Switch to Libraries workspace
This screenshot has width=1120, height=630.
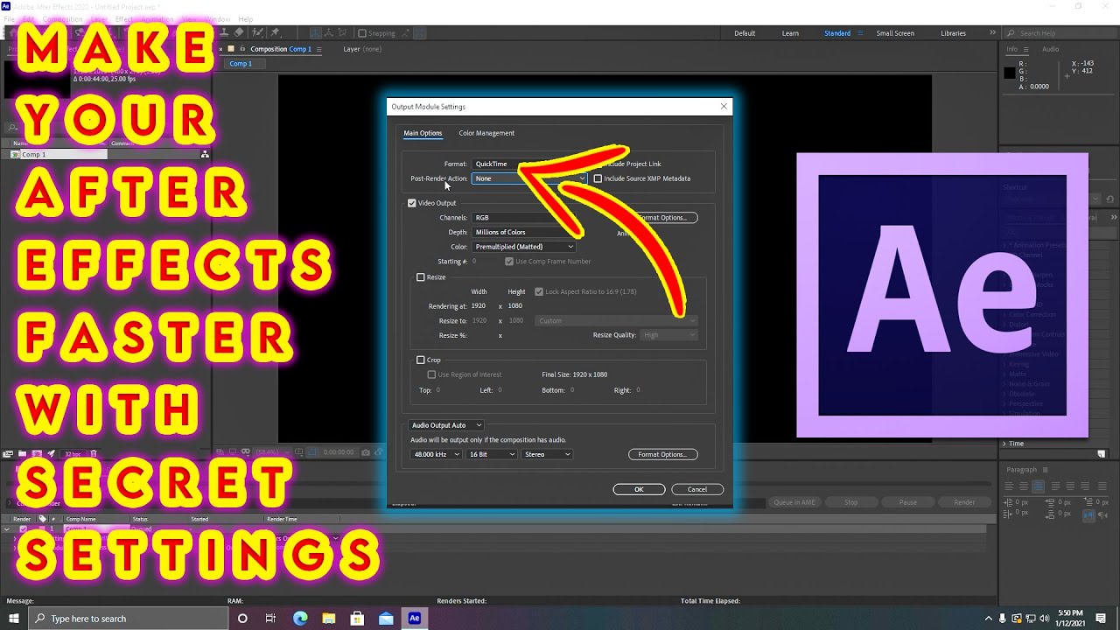[x=953, y=33]
